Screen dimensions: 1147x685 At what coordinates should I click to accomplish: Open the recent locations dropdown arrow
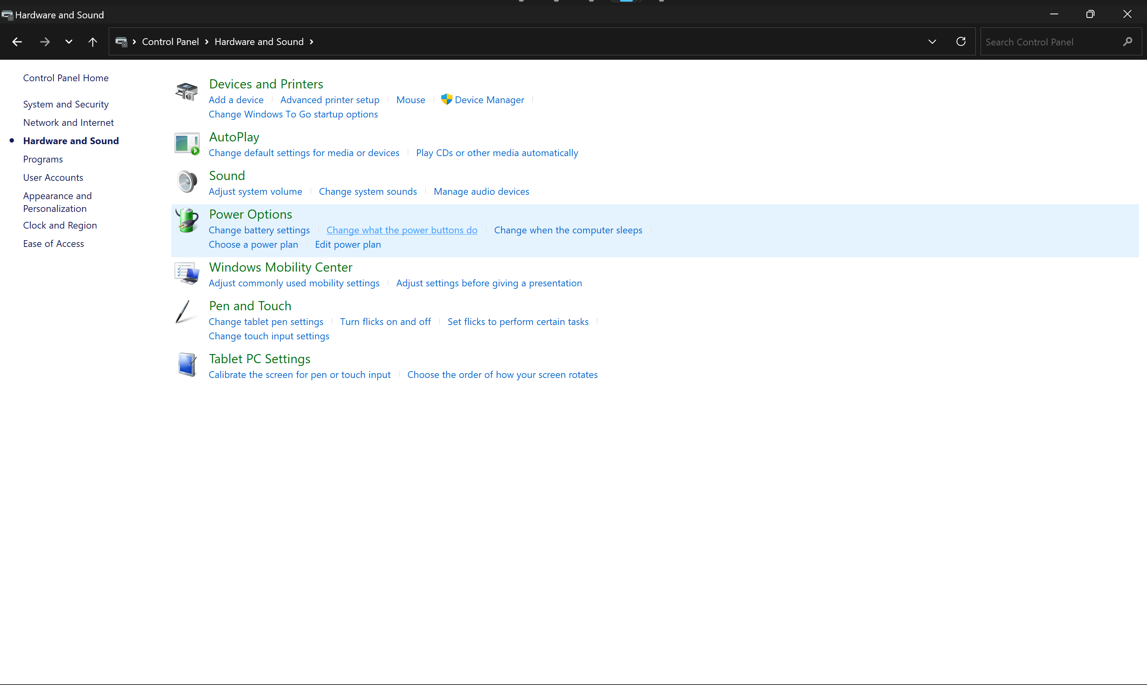pos(69,42)
